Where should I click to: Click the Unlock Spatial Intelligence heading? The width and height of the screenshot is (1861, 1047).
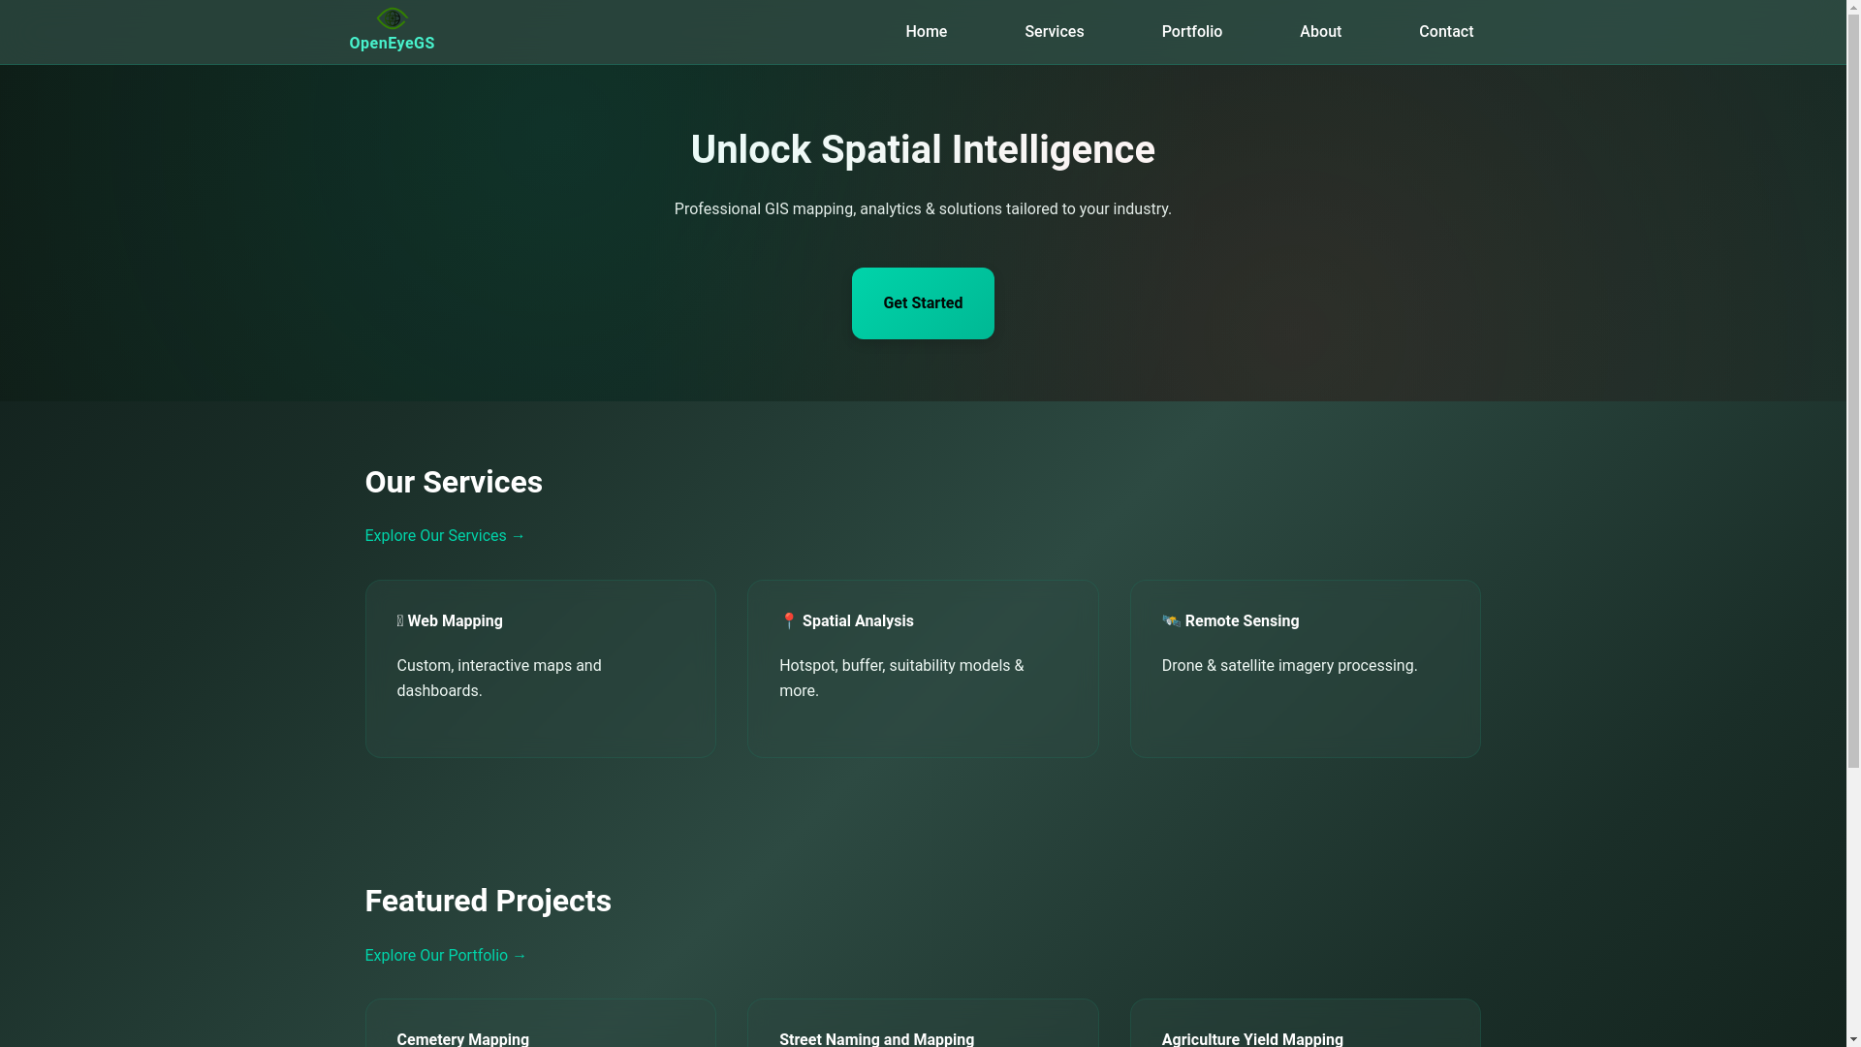point(923,150)
